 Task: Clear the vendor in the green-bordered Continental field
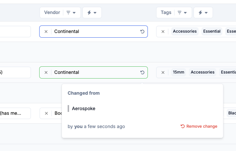pos(46,72)
